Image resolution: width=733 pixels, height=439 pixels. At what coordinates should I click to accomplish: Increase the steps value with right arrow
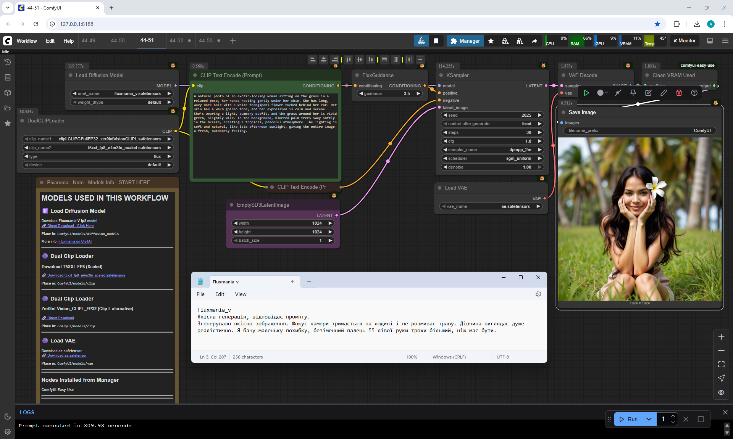tap(540, 132)
